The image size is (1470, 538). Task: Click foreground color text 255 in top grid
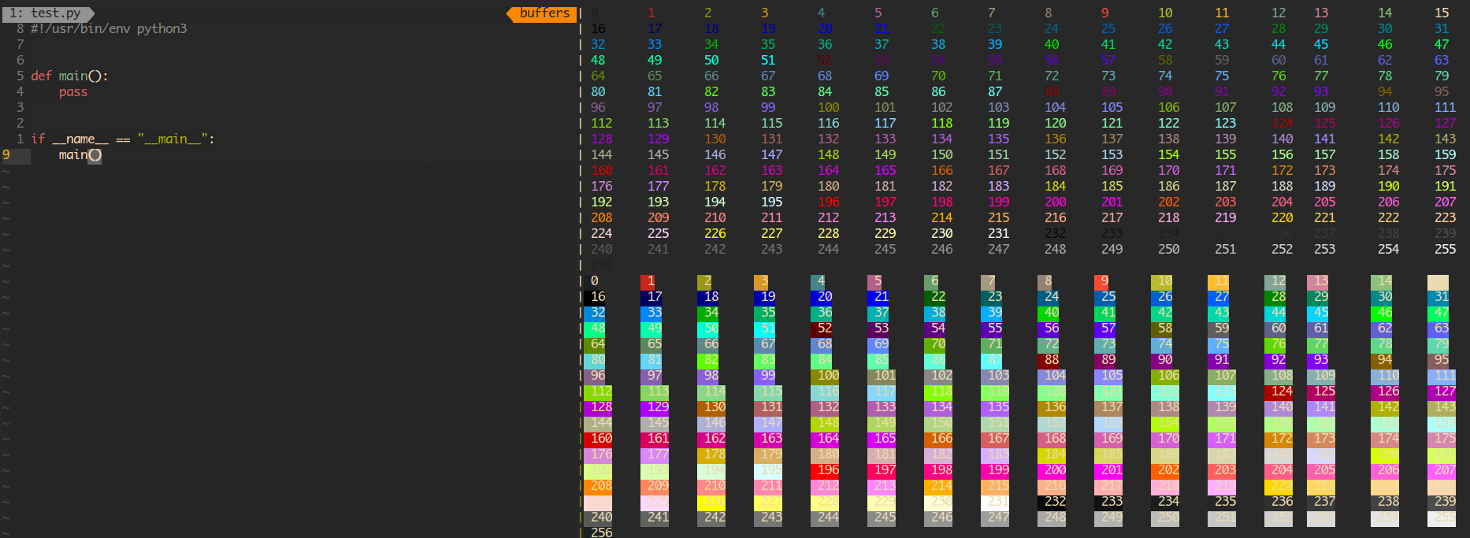pyautogui.click(x=1445, y=249)
